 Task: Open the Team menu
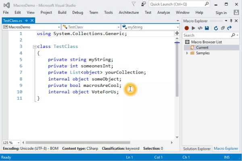click(x=94, y=12)
